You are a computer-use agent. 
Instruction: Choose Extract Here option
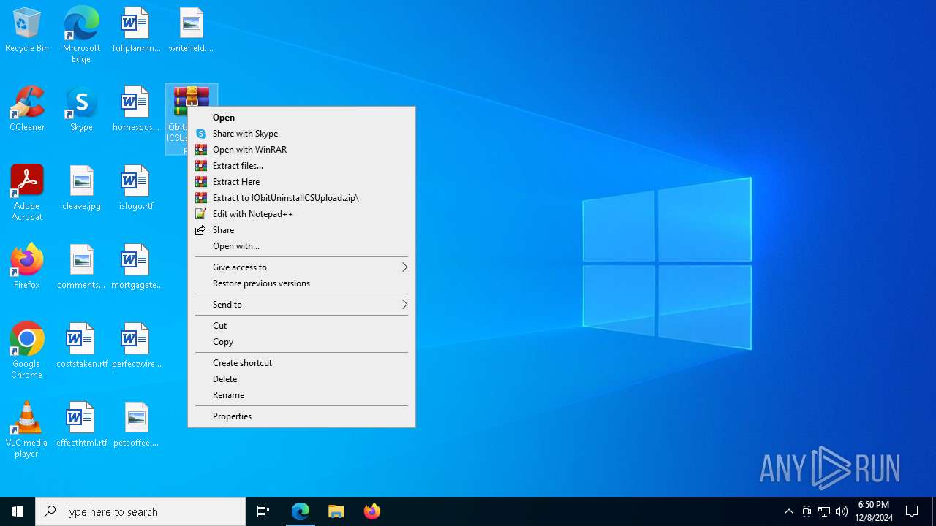(x=301, y=182)
